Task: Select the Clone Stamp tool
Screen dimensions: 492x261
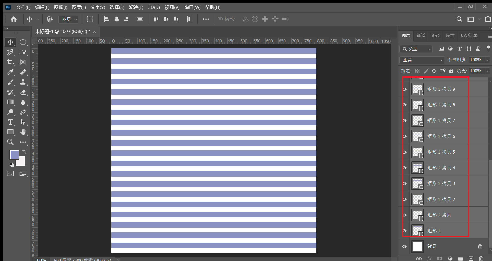Action: click(x=23, y=82)
